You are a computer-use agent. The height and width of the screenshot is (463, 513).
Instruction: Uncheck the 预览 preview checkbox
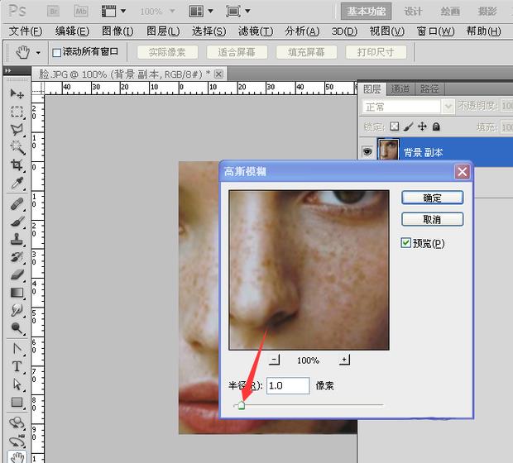pyautogui.click(x=405, y=243)
